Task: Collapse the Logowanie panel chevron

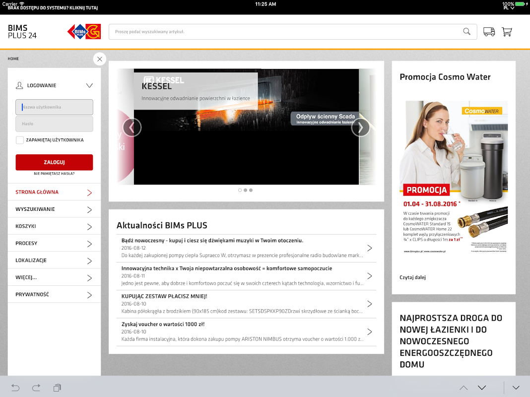Action: (x=89, y=85)
